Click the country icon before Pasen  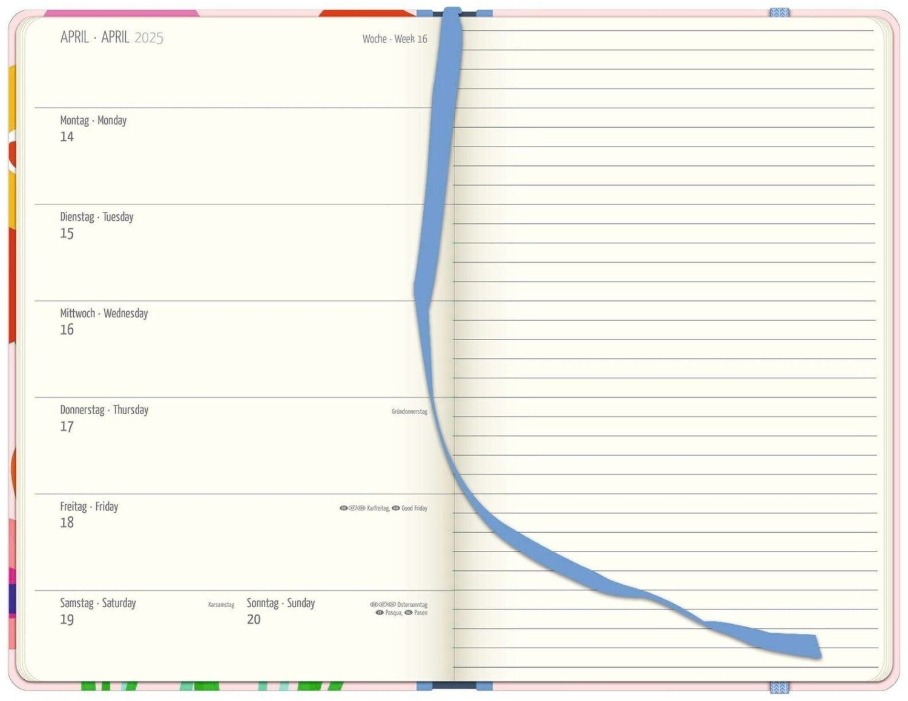pos(409,613)
